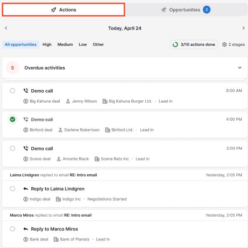Click the phone icon of Binford call
This screenshot has width=248, height=248.
(x=26, y=119)
